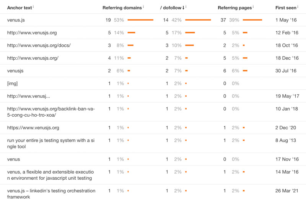Click 37 referring pages for venus.js
The height and width of the screenshot is (203, 306).
pyautogui.click(x=223, y=20)
